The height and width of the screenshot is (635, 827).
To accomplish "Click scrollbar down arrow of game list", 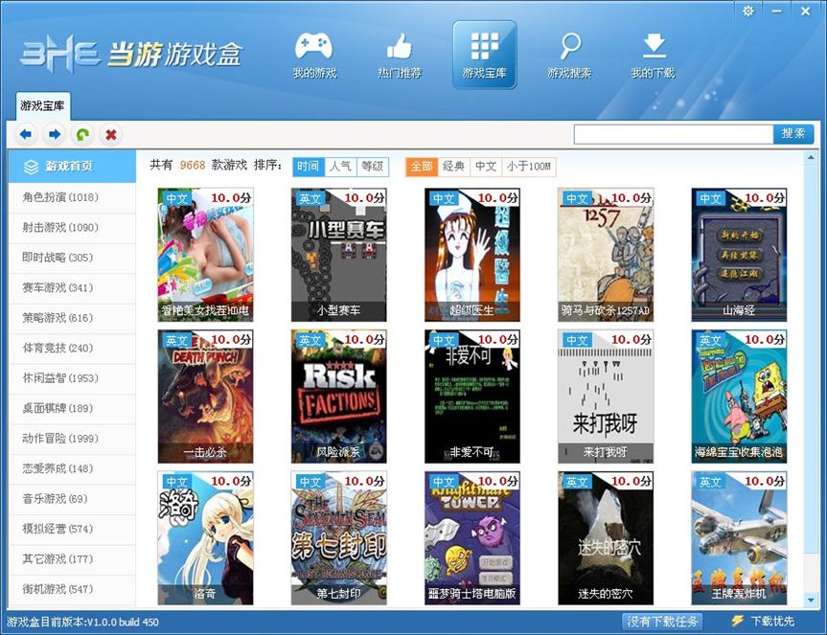I will 811,600.
